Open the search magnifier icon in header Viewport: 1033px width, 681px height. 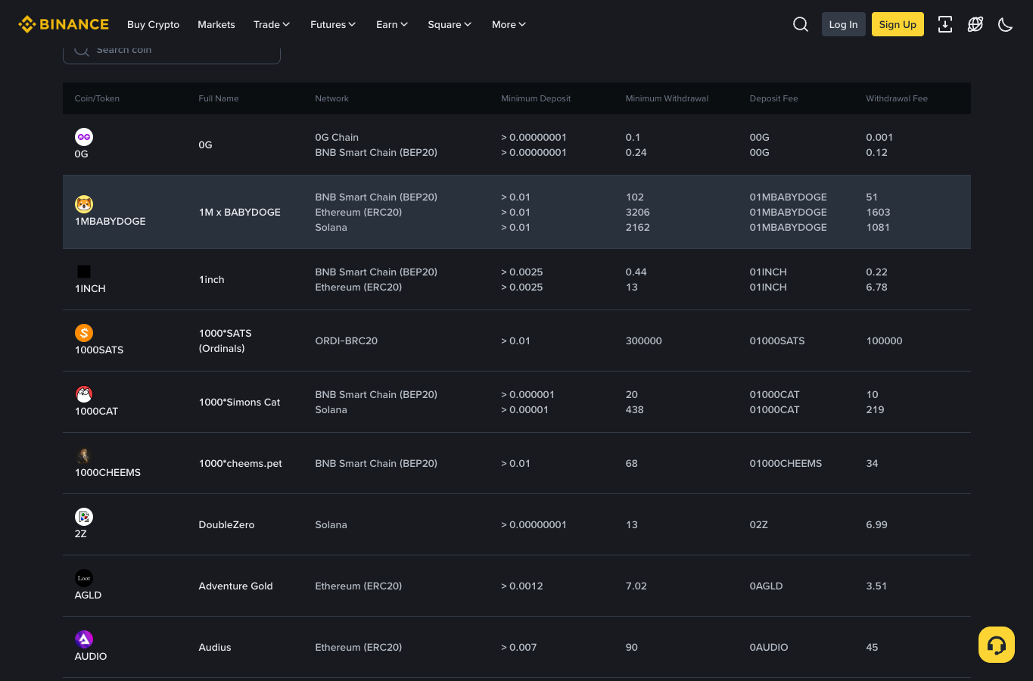click(801, 24)
